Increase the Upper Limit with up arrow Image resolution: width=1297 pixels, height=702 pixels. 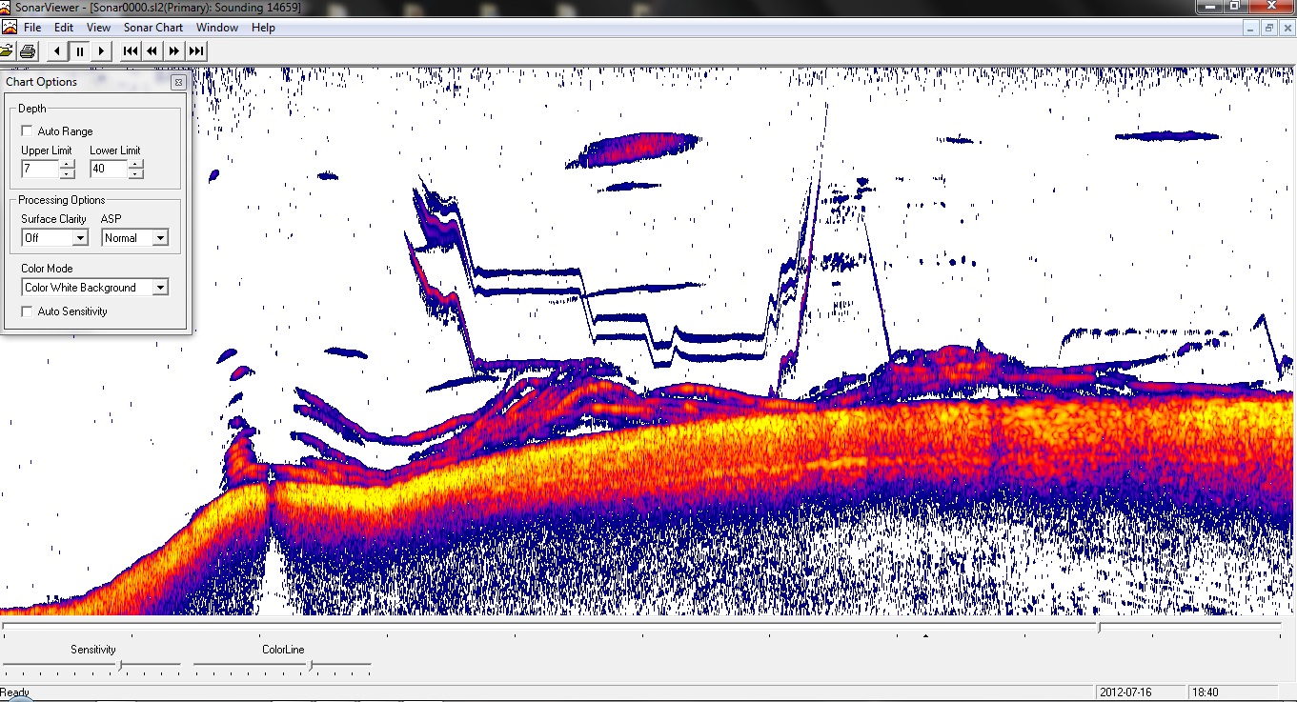pyautogui.click(x=67, y=164)
